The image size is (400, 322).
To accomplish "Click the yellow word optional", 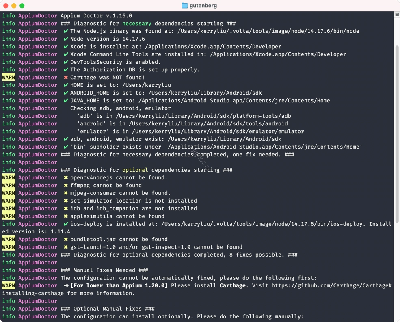I will (x=135, y=170).
